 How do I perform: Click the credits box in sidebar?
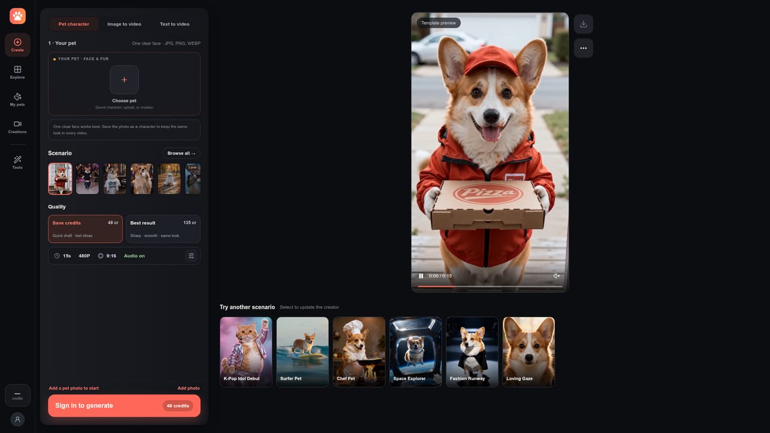tap(17, 395)
